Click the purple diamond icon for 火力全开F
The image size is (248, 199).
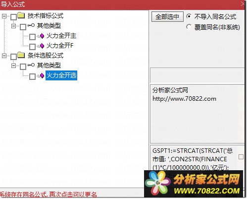42,46
